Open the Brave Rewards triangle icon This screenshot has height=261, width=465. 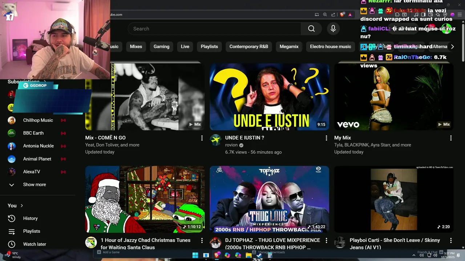pyautogui.click(x=350, y=14)
